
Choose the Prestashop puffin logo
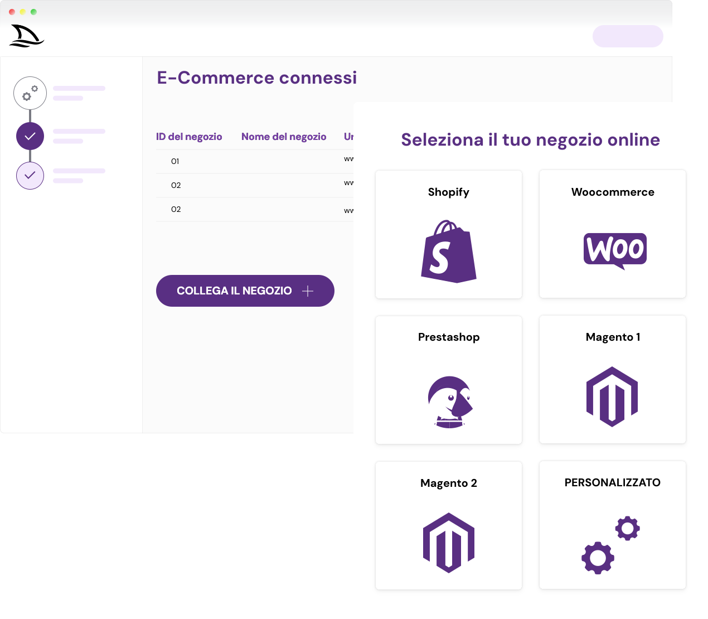[449, 402]
